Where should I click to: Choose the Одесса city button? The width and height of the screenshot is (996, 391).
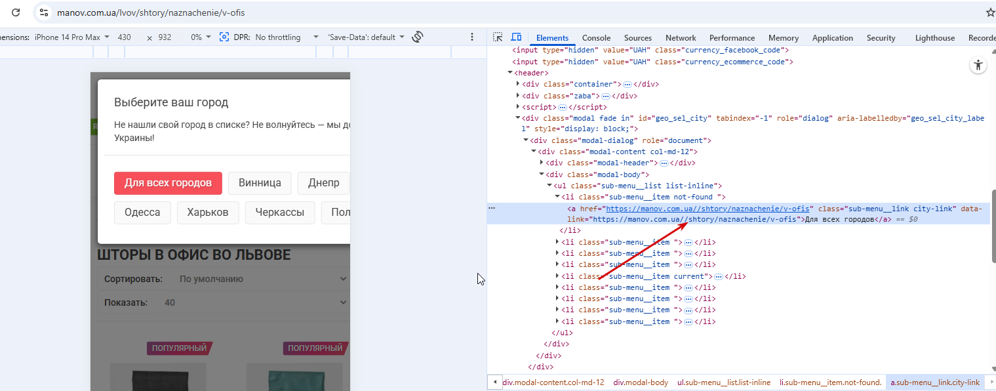[142, 213]
